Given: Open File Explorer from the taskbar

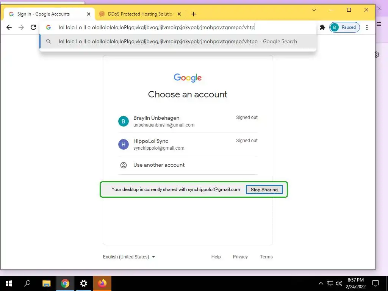Looking at the screenshot, I should click(x=46, y=283).
